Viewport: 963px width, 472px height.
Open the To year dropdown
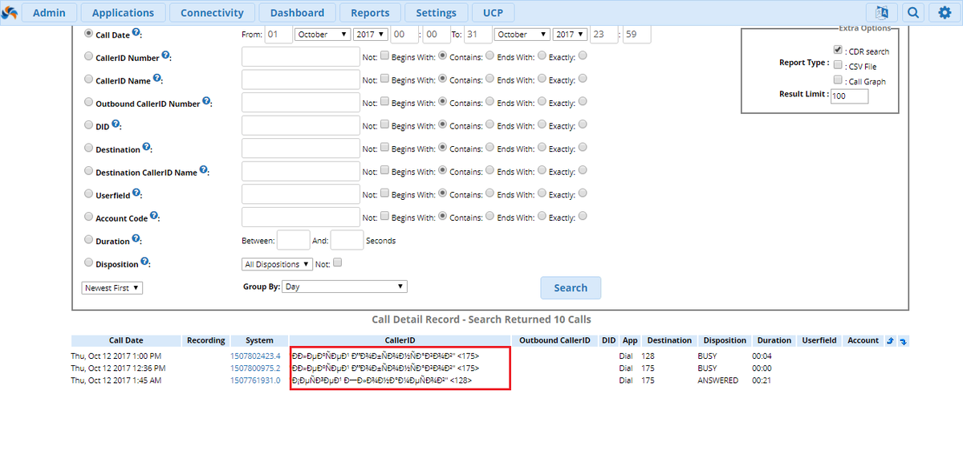pyautogui.click(x=570, y=35)
